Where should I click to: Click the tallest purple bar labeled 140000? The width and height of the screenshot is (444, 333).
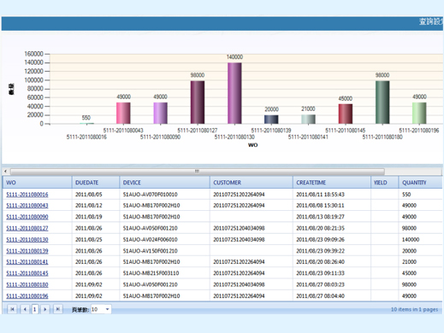[x=234, y=93]
